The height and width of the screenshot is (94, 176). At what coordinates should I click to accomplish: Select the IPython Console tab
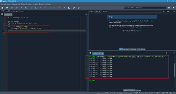pyautogui.click(x=129, y=91)
